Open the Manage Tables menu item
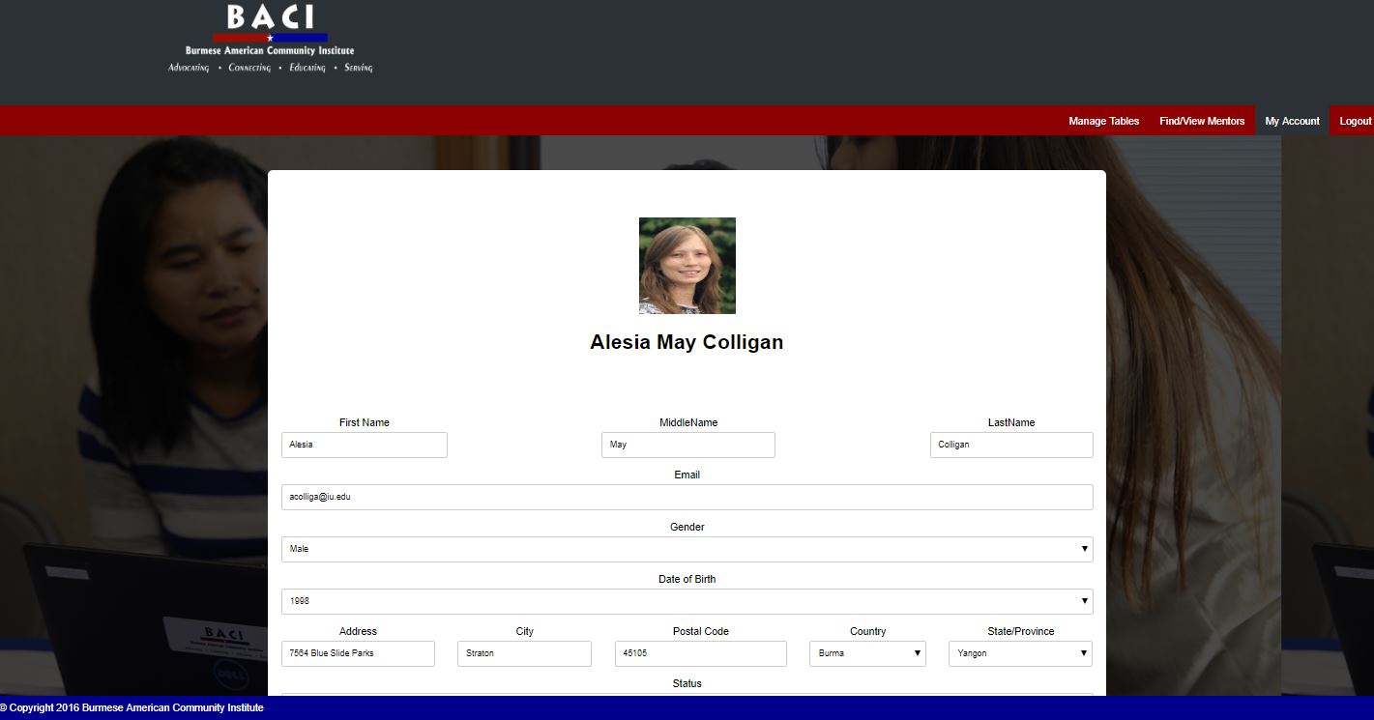The height and width of the screenshot is (720, 1374). click(1103, 121)
